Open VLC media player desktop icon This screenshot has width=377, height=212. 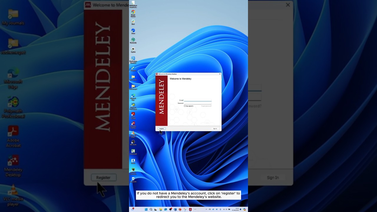point(133,135)
